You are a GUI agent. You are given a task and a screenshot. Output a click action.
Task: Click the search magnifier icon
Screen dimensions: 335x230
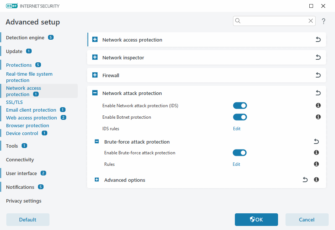click(x=238, y=21)
